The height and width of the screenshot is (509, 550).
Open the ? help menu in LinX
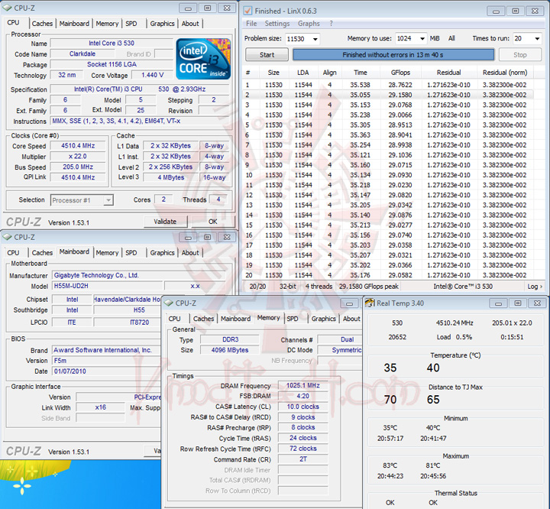coord(331,24)
